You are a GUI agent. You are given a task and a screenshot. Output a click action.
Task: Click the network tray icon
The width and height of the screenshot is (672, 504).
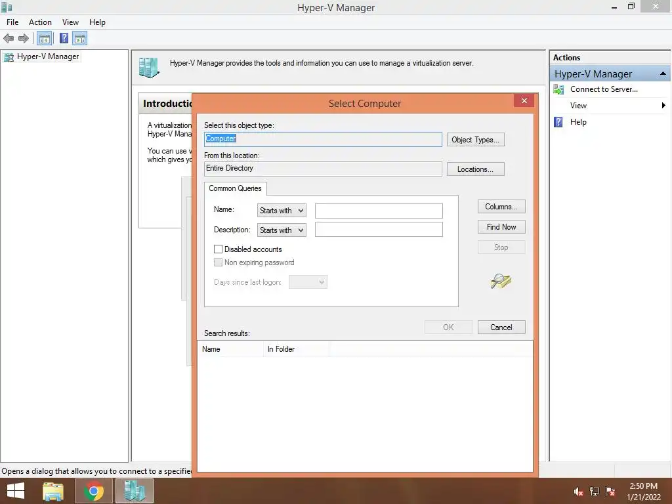595,492
